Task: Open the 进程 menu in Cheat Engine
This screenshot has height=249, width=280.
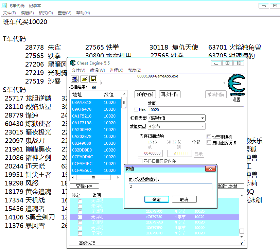Action: (116, 70)
